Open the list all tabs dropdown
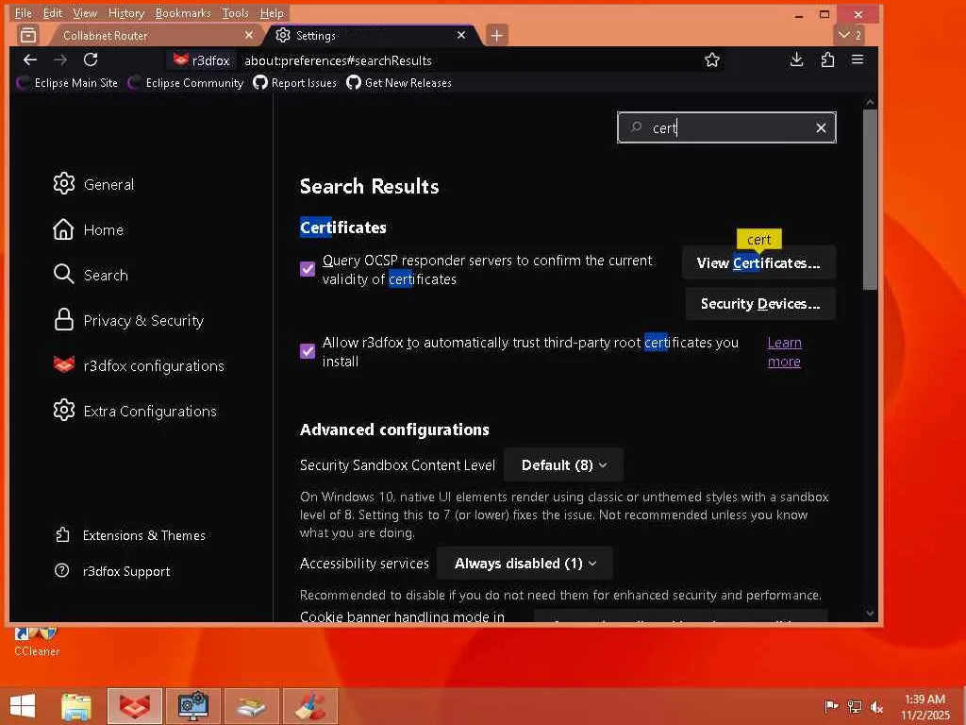The width and height of the screenshot is (966, 725). 850,35
